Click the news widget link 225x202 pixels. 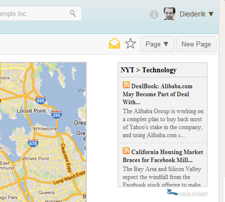(193, 194)
